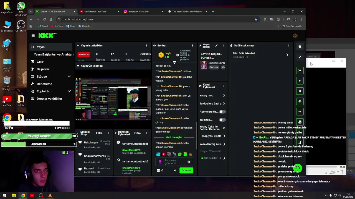Open Yavaş mod settings chevron
The width and height of the screenshot is (355, 199).
tap(224, 95)
